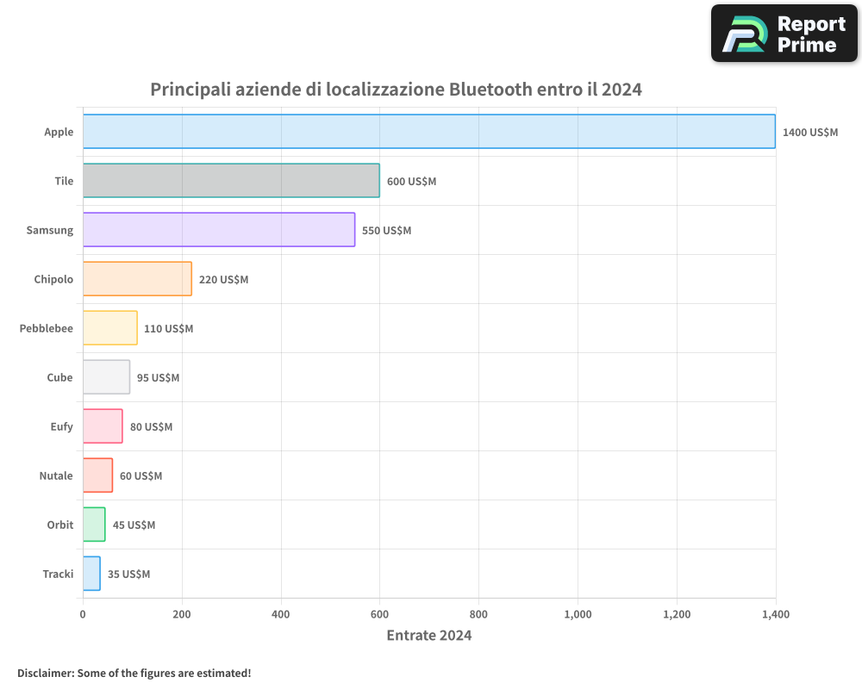Open the Apple axis label
Image resolution: width=862 pixels, height=689 pixels.
pos(59,133)
